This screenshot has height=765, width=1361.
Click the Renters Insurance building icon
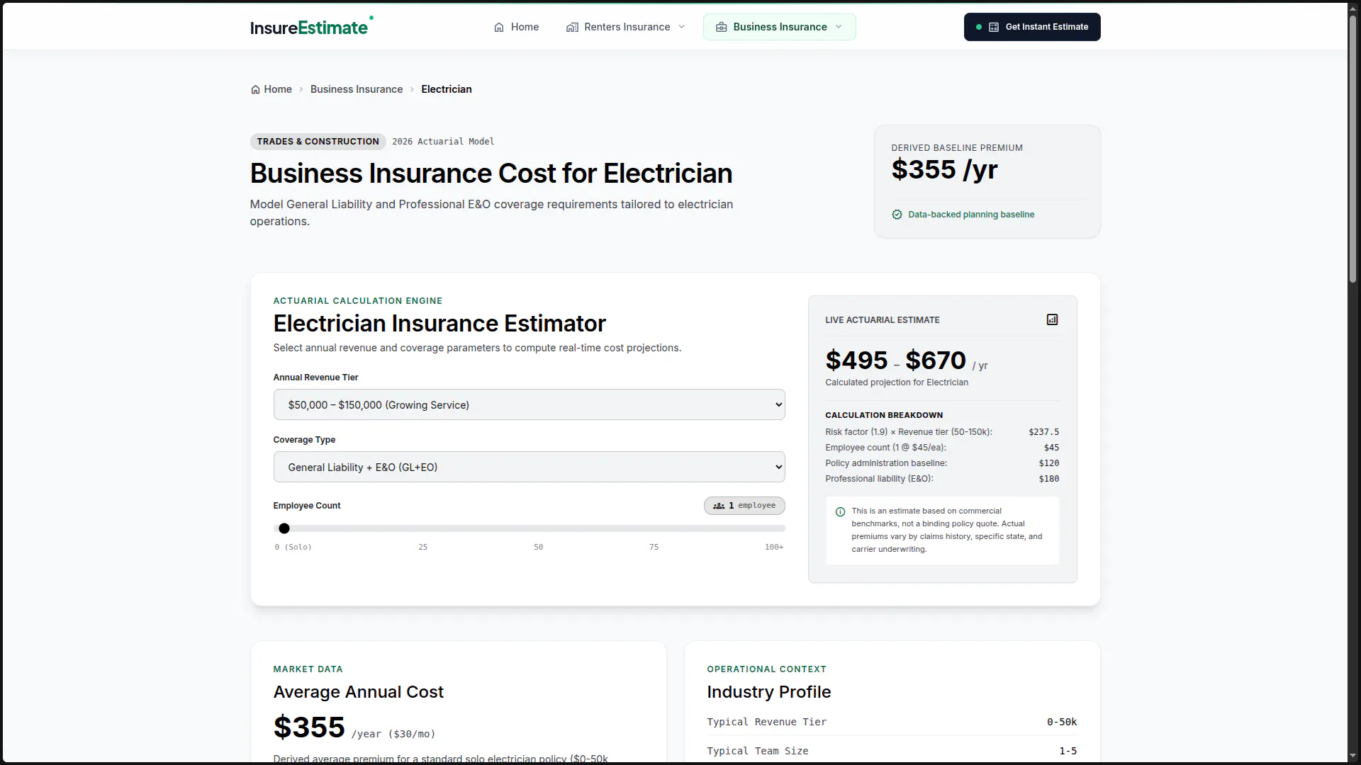tap(572, 27)
